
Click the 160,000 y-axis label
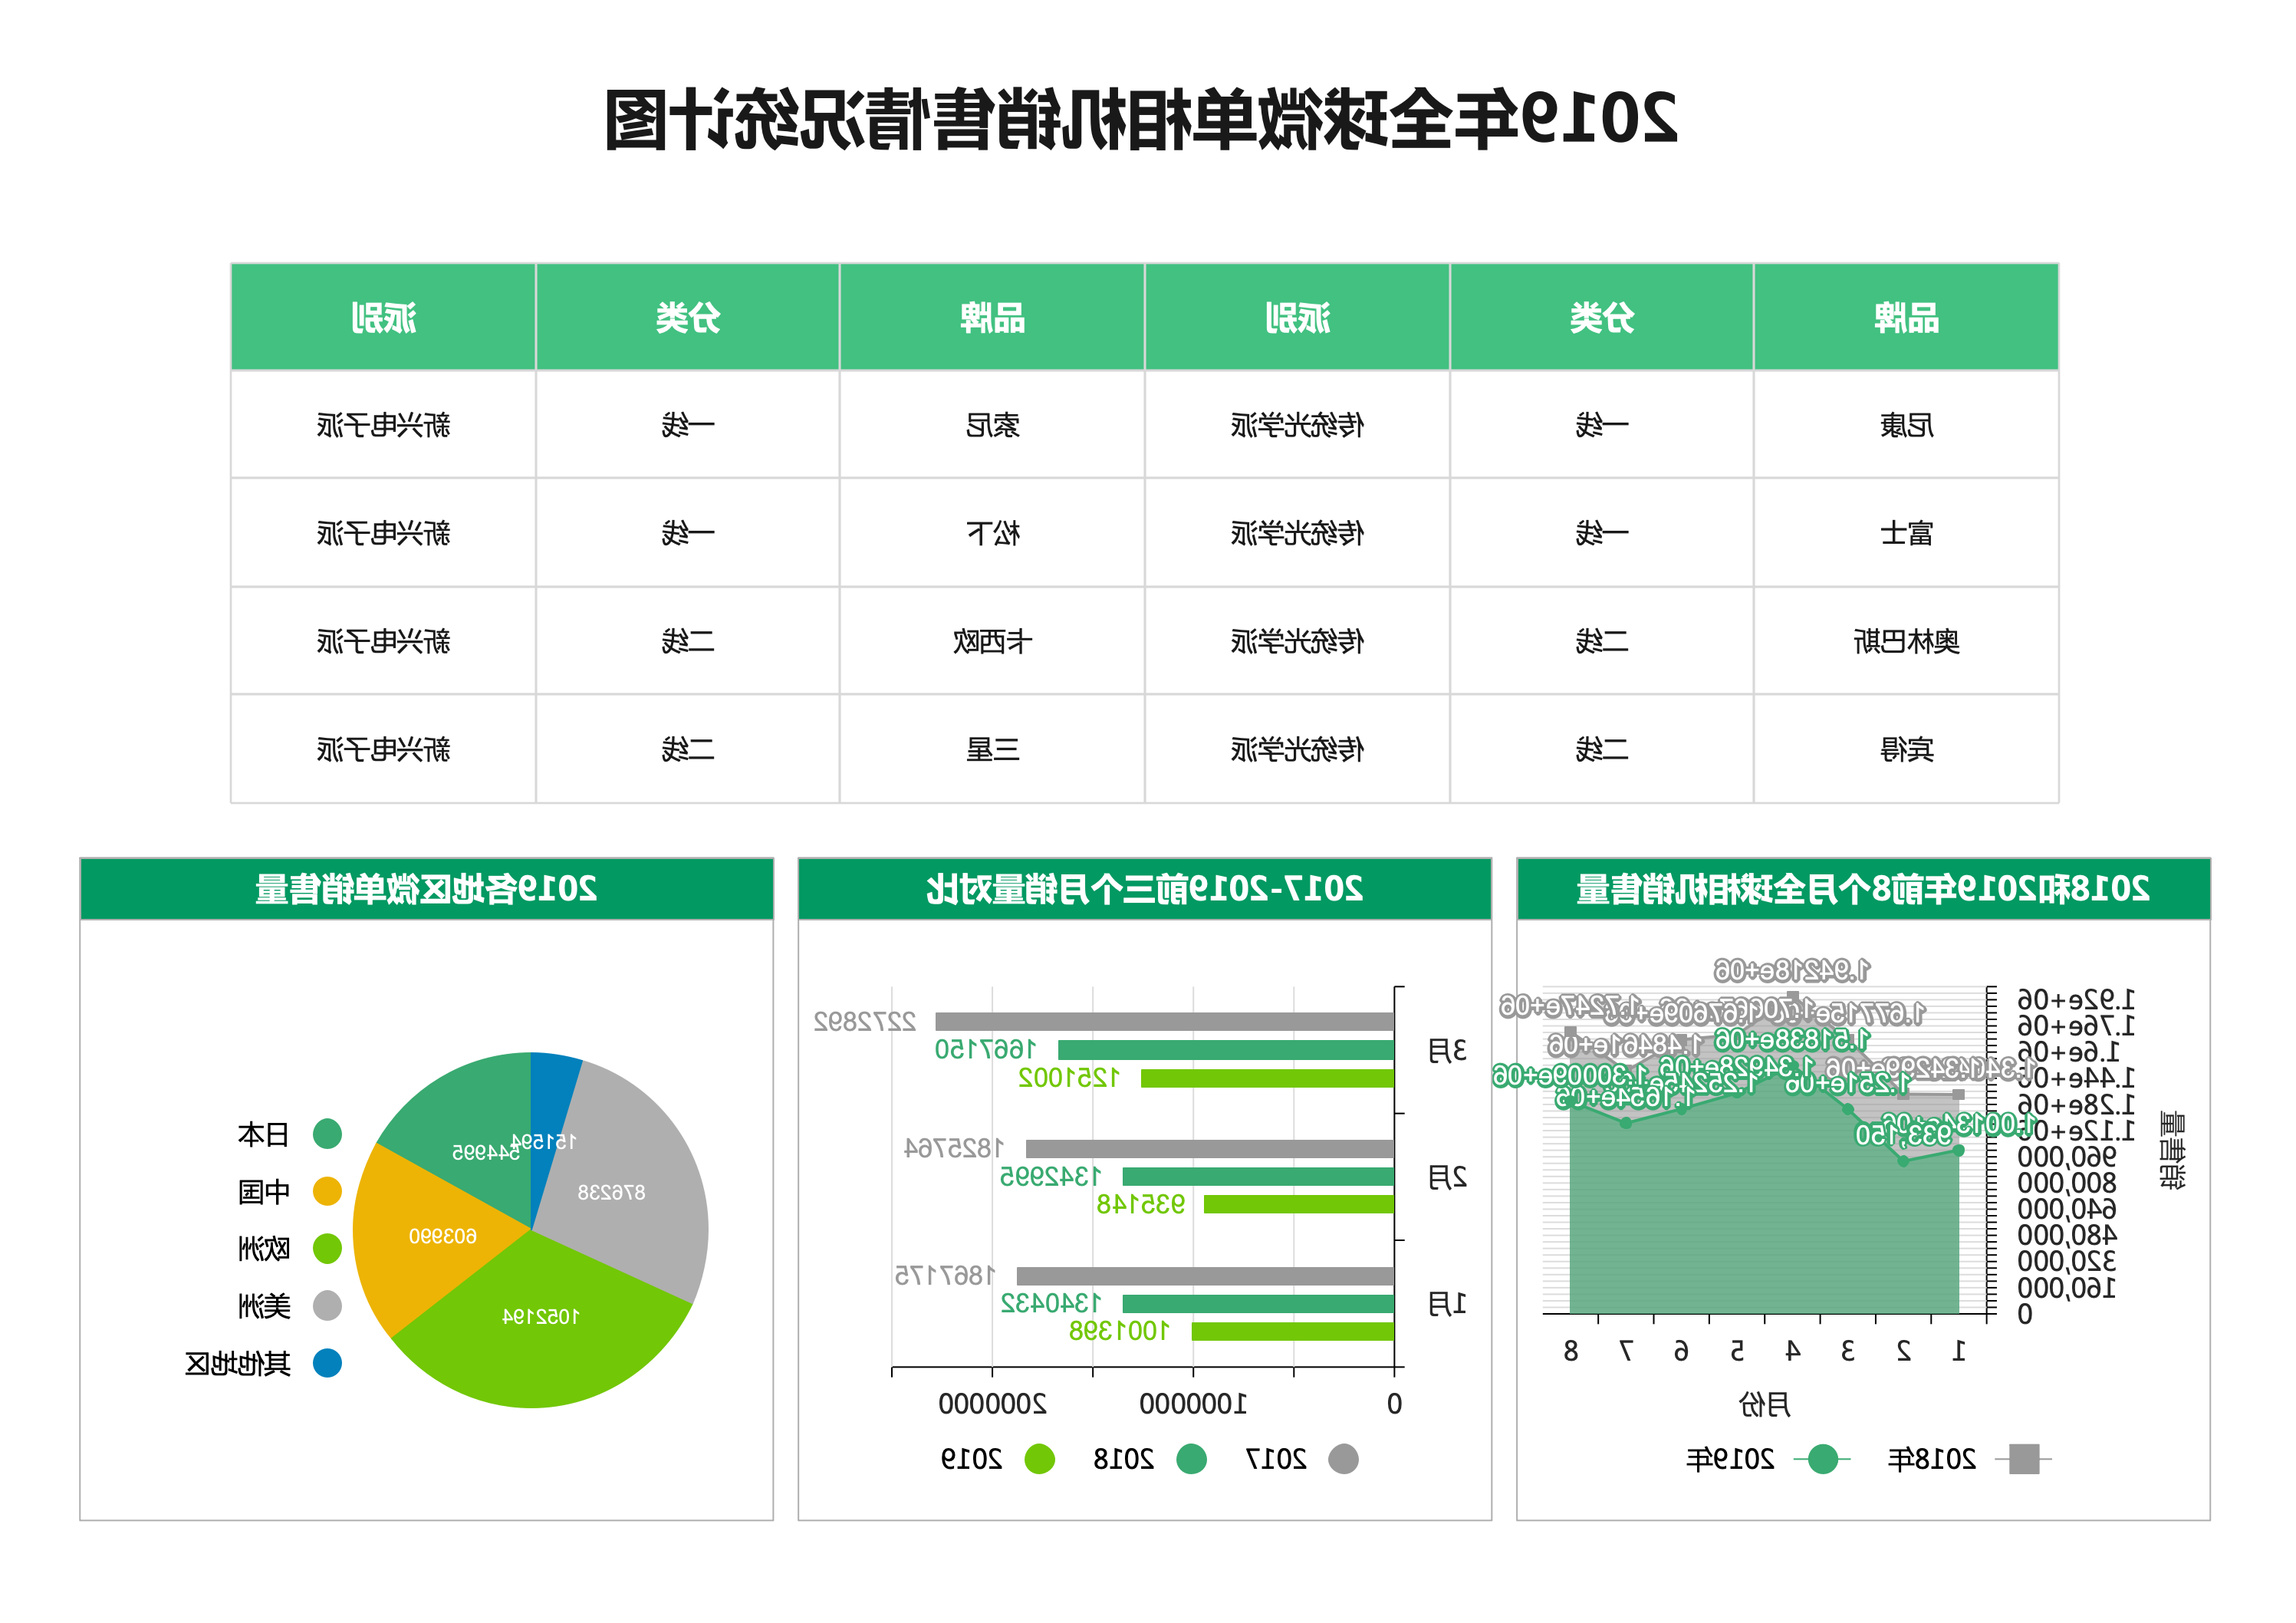tap(2066, 1288)
